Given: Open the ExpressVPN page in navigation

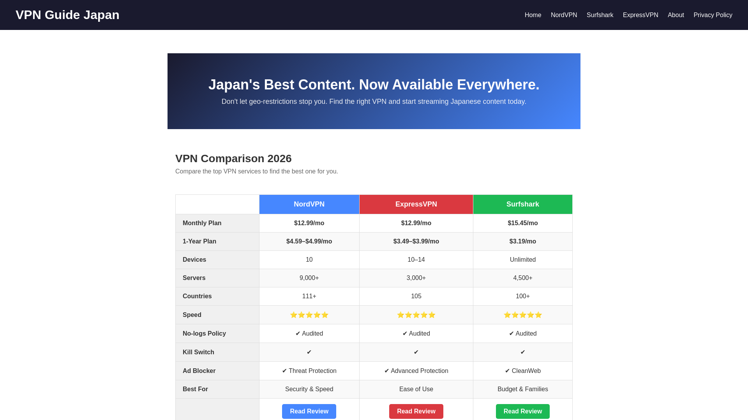Looking at the screenshot, I should pyautogui.click(x=640, y=15).
